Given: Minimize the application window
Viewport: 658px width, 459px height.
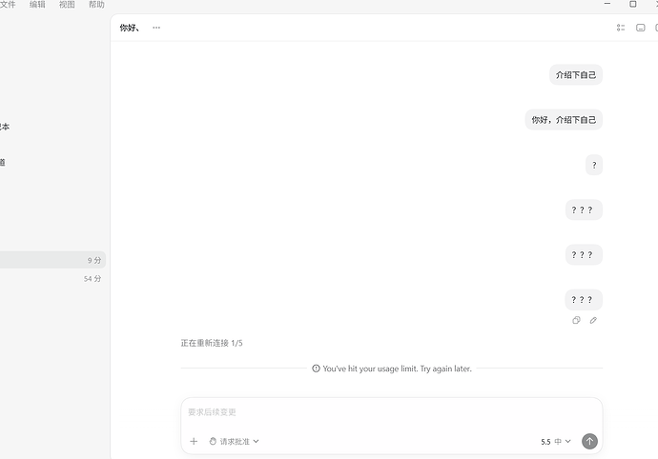Looking at the screenshot, I should [607, 4].
